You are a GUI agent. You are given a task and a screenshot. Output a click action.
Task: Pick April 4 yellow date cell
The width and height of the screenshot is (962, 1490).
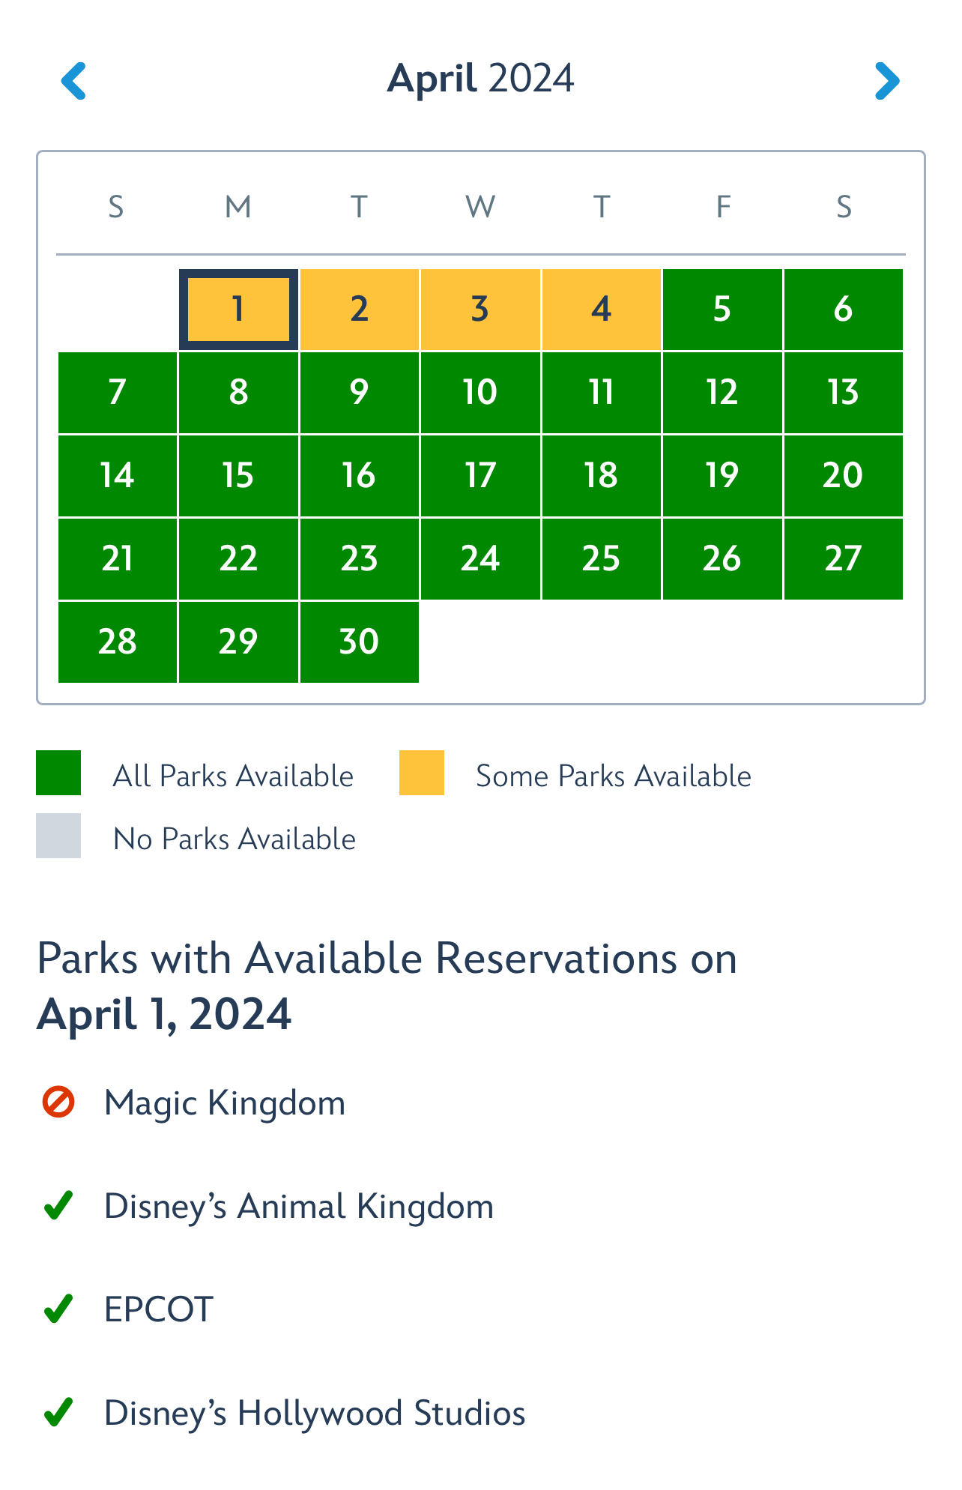(602, 310)
